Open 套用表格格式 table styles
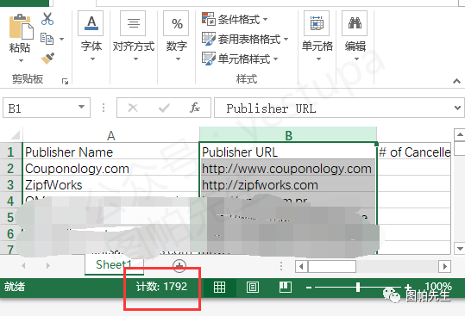This screenshot has width=465, height=316. coord(245,39)
